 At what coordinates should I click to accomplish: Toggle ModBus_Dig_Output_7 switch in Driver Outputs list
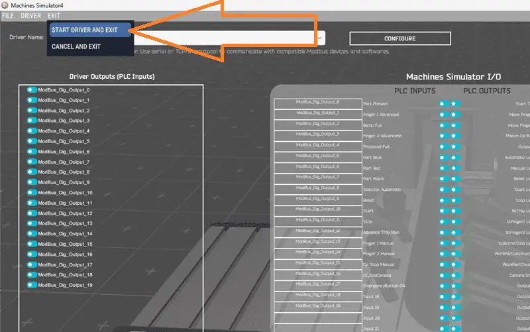point(32,162)
